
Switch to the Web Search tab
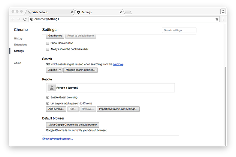[x=50, y=12]
